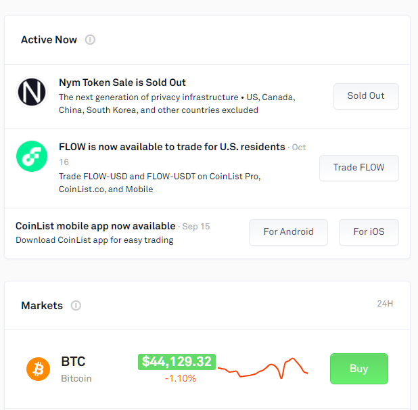The height and width of the screenshot is (410, 418).
Task: Download the app For Android
Action: click(x=288, y=232)
